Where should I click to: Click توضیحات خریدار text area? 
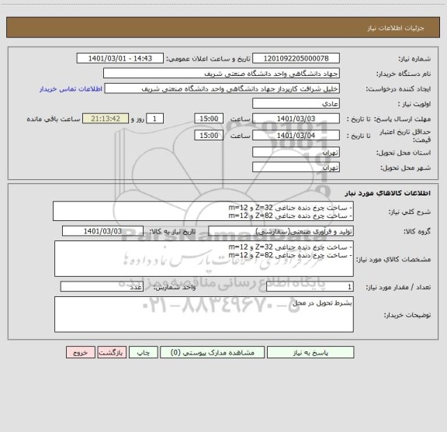204,314
